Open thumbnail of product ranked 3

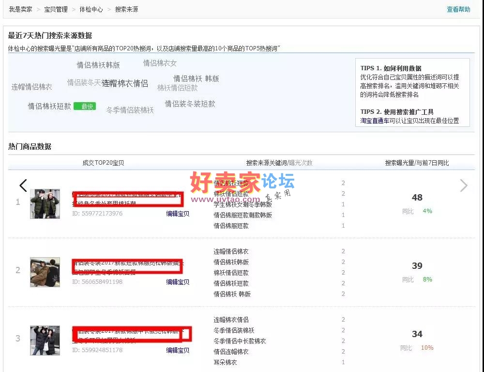pos(45,340)
